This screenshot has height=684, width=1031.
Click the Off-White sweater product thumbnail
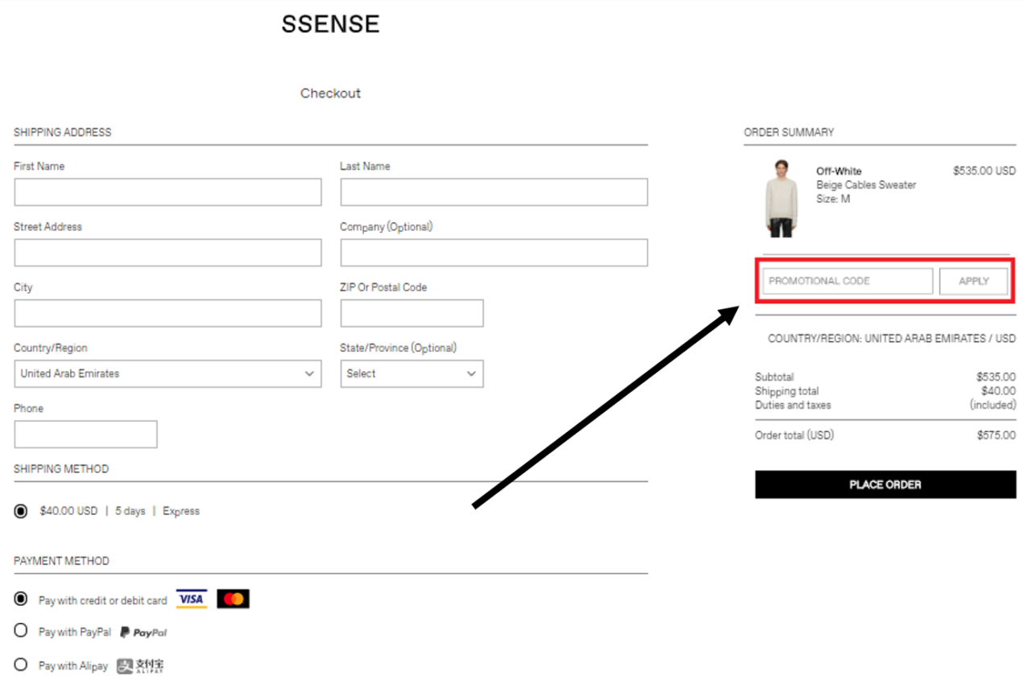[780, 197]
